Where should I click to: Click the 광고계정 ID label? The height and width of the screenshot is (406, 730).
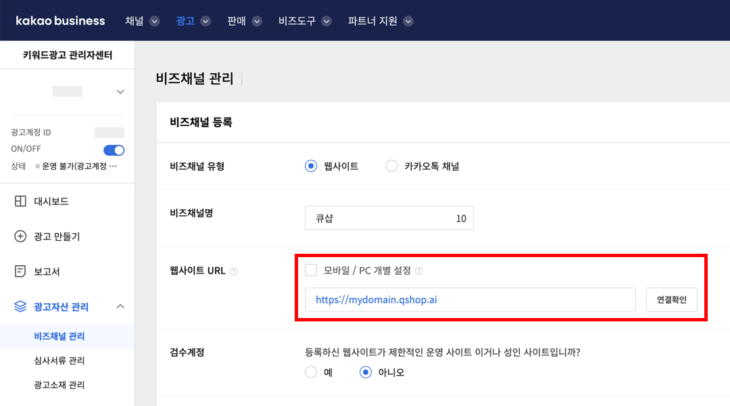coord(30,133)
